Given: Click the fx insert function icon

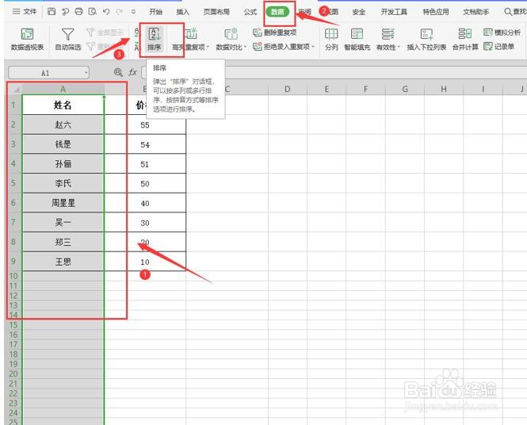Looking at the screenshot, I should [133, 72].
